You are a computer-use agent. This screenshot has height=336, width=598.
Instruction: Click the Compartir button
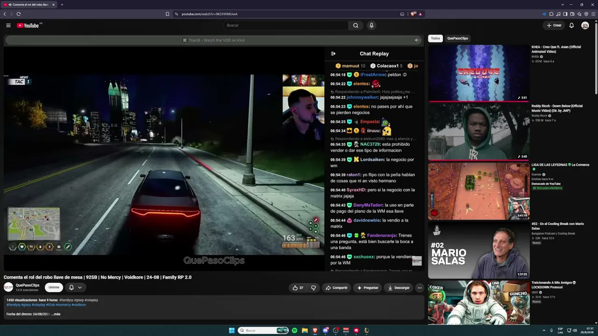336,288
